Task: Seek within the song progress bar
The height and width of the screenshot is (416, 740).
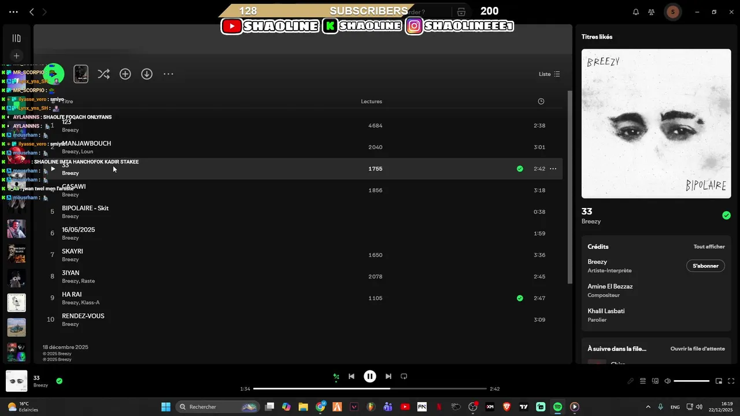Action: (370, 389)
